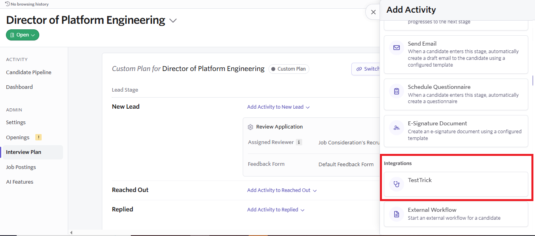The height and width of the screenshot is (236, 535).
Task: Click the Director of Platform Engineering heading
Action: coord(86,20)
